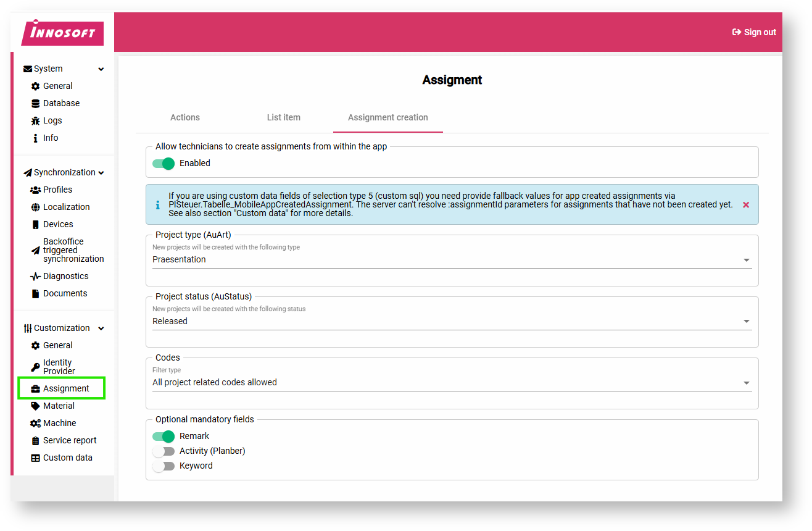Click the Sign out link
Screen dimensions: 812x531
pos(754,32)
